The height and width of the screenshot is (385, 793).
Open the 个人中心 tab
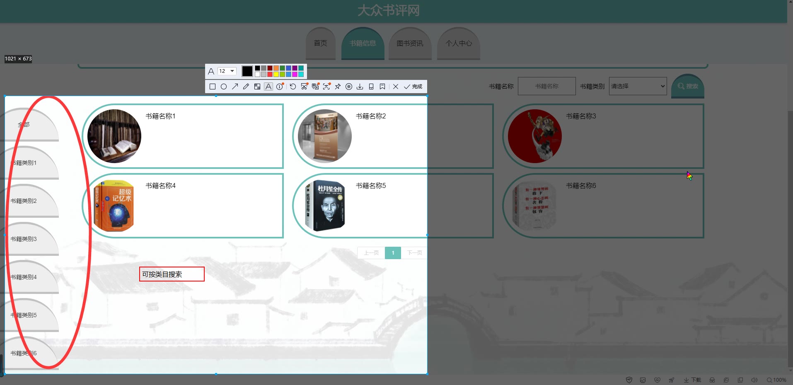point(459,43)
